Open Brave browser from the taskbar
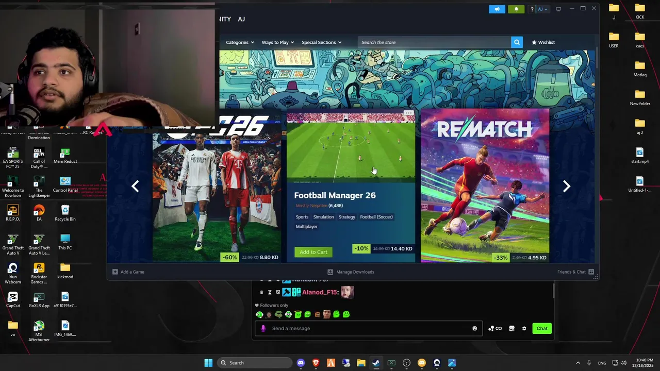The image size is (660, 371). 316,363
